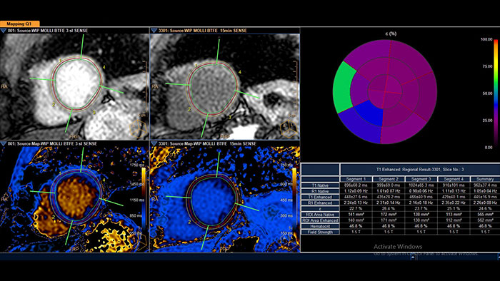
Task: Open the 3301 Source Map 15min viewport dropdown arrow
Action: coord(154,144)
